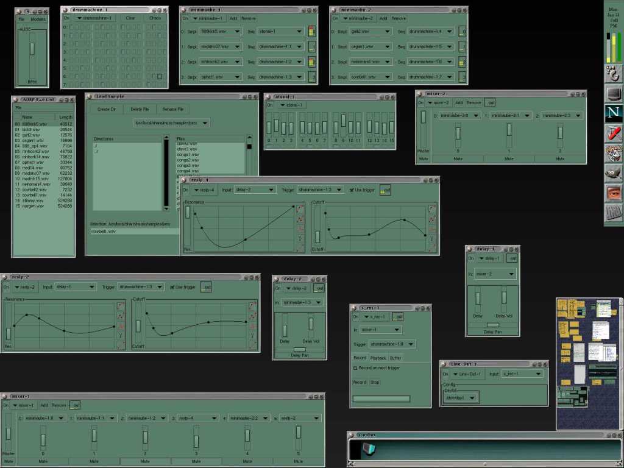Image resolution: width=624 pixels, height=468 pixels.
Task: Open sample directory path dropdown in Load Sample
Action: [x=172, y=123]
